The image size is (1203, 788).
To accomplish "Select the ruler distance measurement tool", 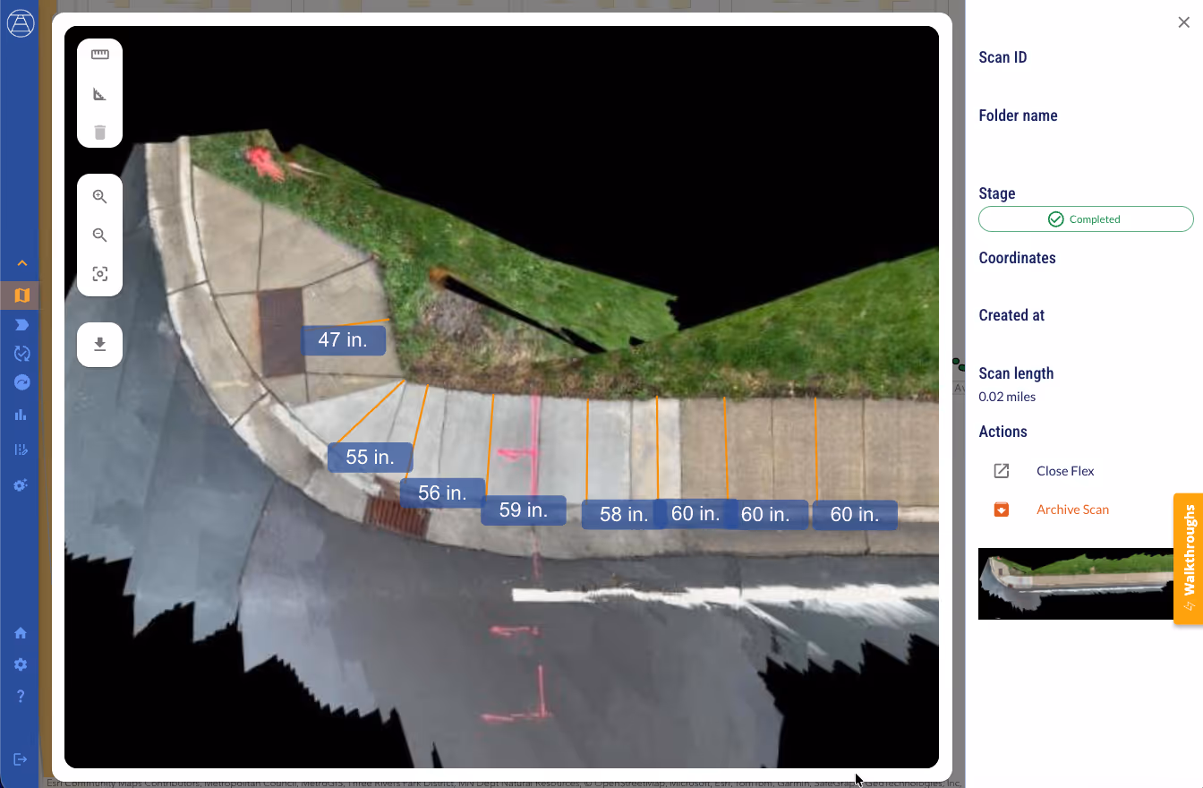I will [x=100, y=55].
